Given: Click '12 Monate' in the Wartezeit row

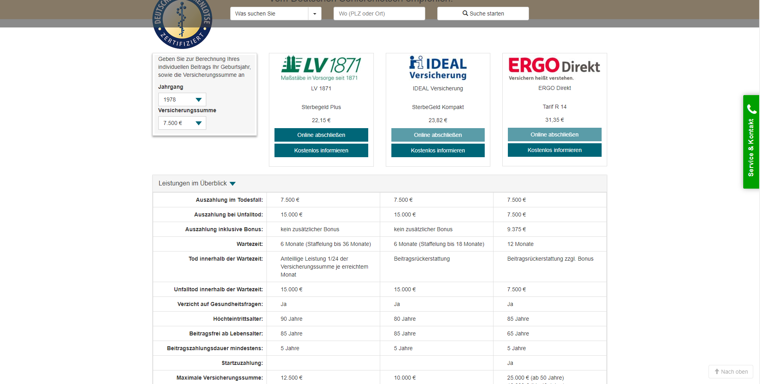Looking at the screenshot, I should point(520,244).
